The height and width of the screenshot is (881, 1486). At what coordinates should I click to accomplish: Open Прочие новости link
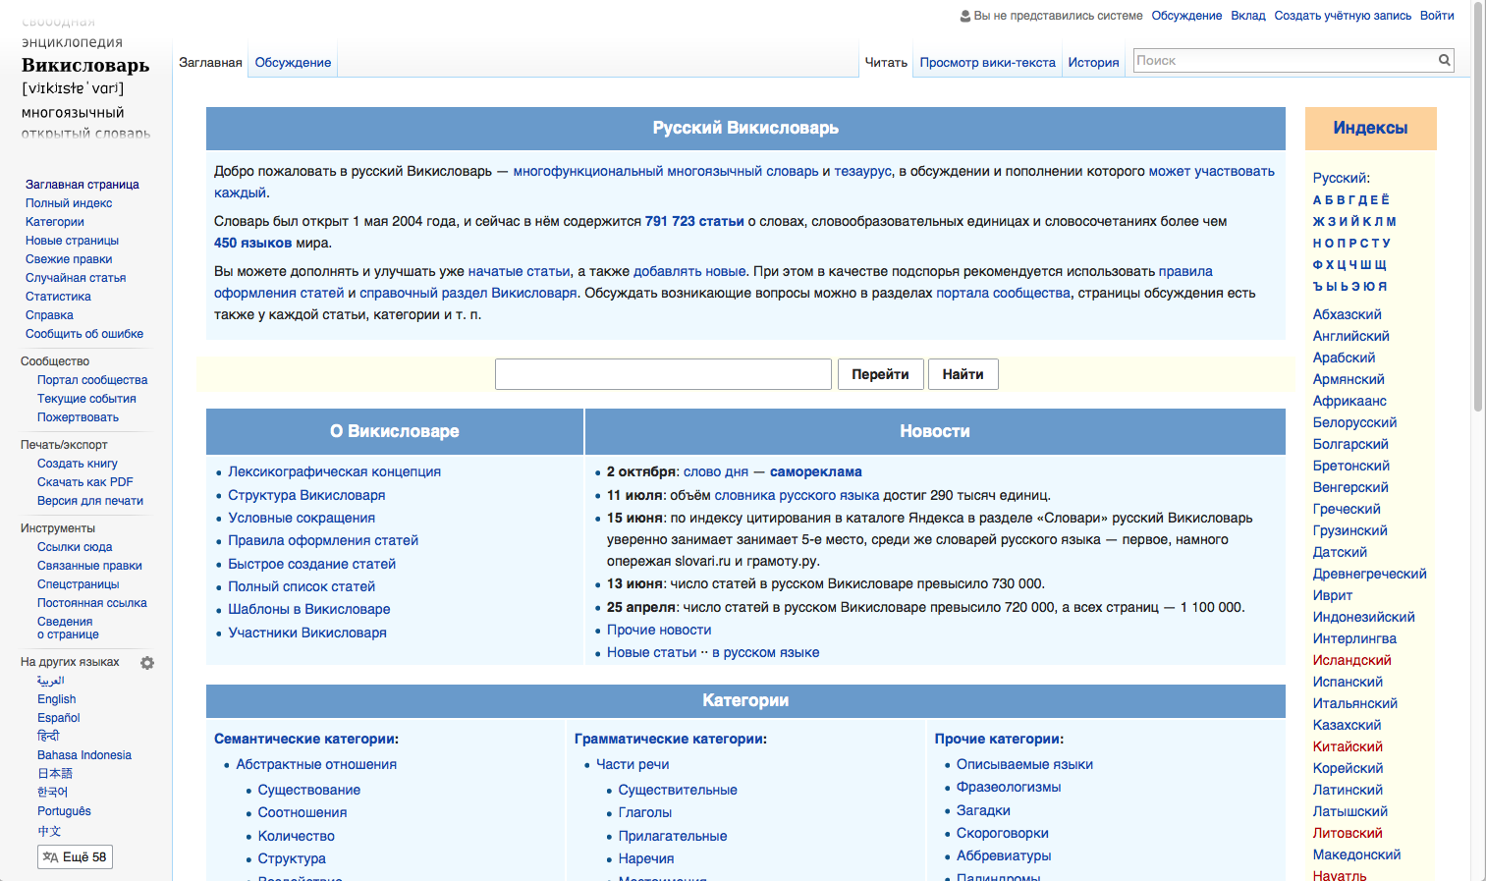click(659, 630)
